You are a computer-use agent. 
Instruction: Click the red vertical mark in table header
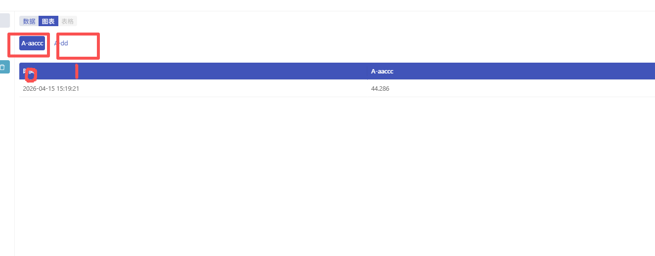[x=77, y=72]
